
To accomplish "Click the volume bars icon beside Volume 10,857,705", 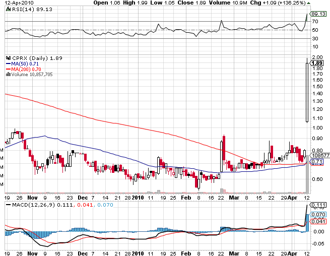I will coord(8,74).
